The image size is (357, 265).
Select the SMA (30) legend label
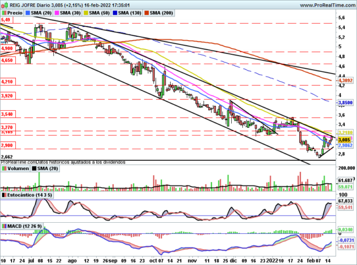[x=70, y=13]
